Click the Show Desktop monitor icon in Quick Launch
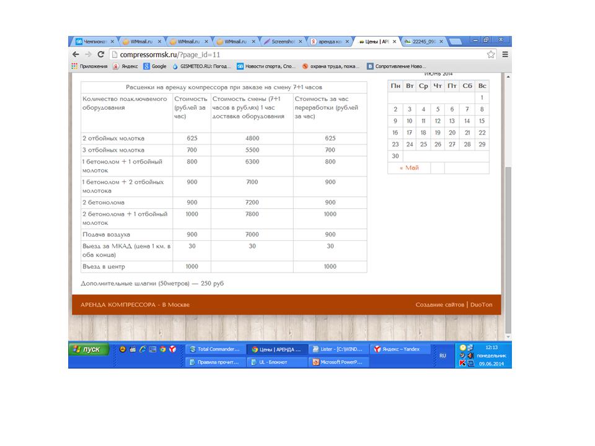595x446 pixels. point(152,349)
